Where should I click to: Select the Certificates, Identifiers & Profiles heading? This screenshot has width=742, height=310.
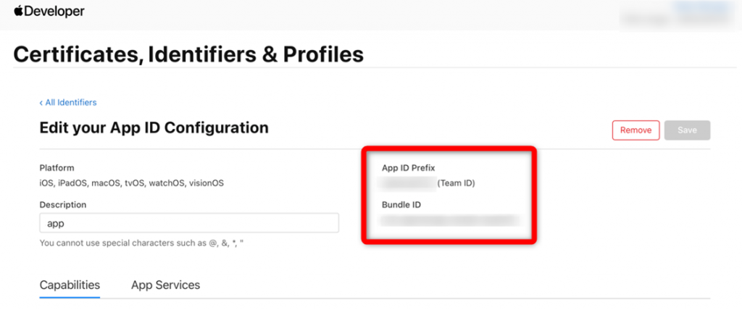[188, 55]
